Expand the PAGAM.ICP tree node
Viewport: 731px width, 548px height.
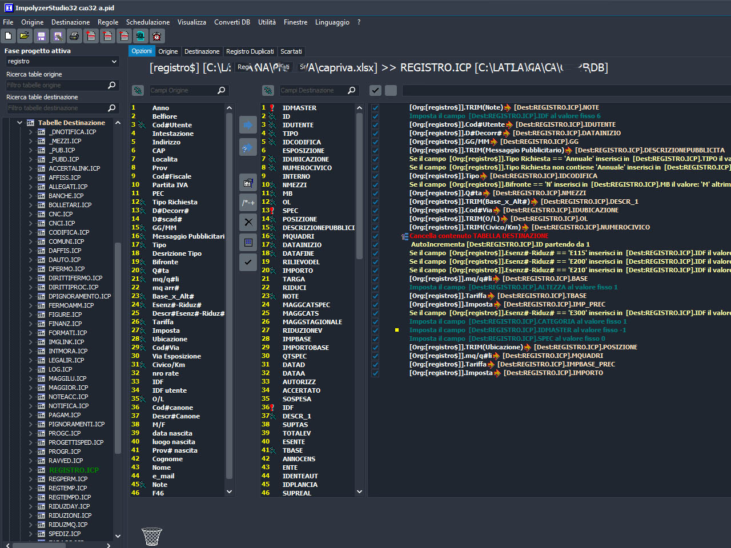(x=30, y=415)
